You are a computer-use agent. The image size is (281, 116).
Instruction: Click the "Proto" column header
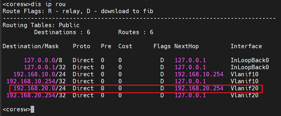point(81,46)
